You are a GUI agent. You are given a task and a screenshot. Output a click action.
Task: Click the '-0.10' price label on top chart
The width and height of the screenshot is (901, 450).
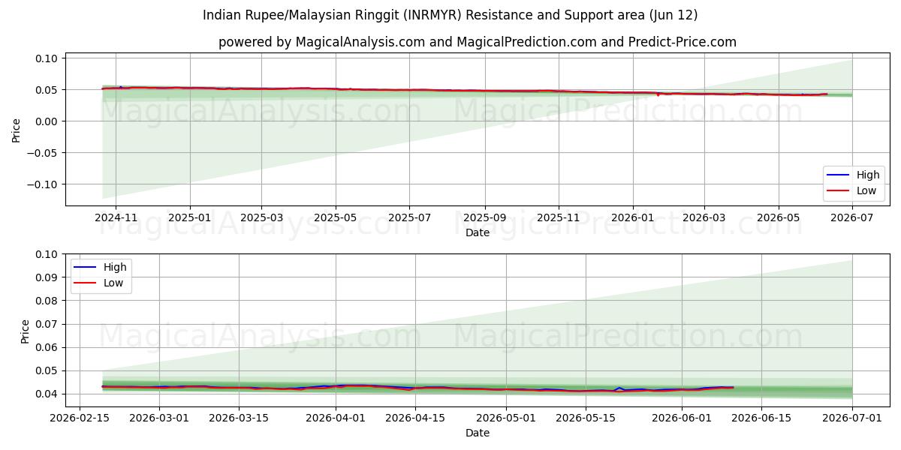click(44, 184)
